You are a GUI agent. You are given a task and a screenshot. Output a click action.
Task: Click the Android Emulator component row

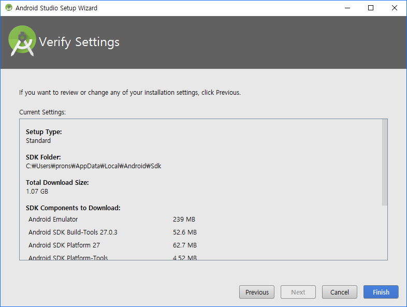pos(112,220)
